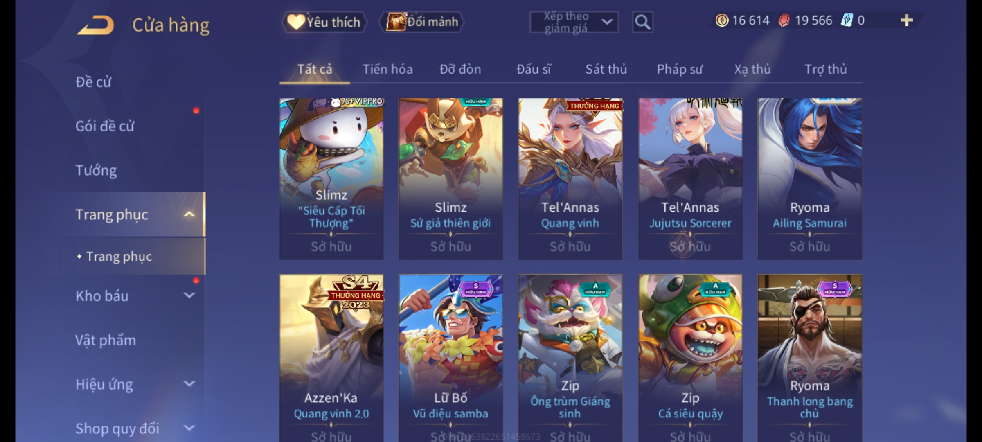The height and width of the screenshot is (442, 982).
Task: Collapse the Trang phục sidebar section
Action: (189, 214)
